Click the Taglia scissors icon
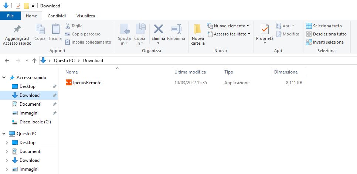The width and height of the screenshot is (357, 174). [68, 26]
